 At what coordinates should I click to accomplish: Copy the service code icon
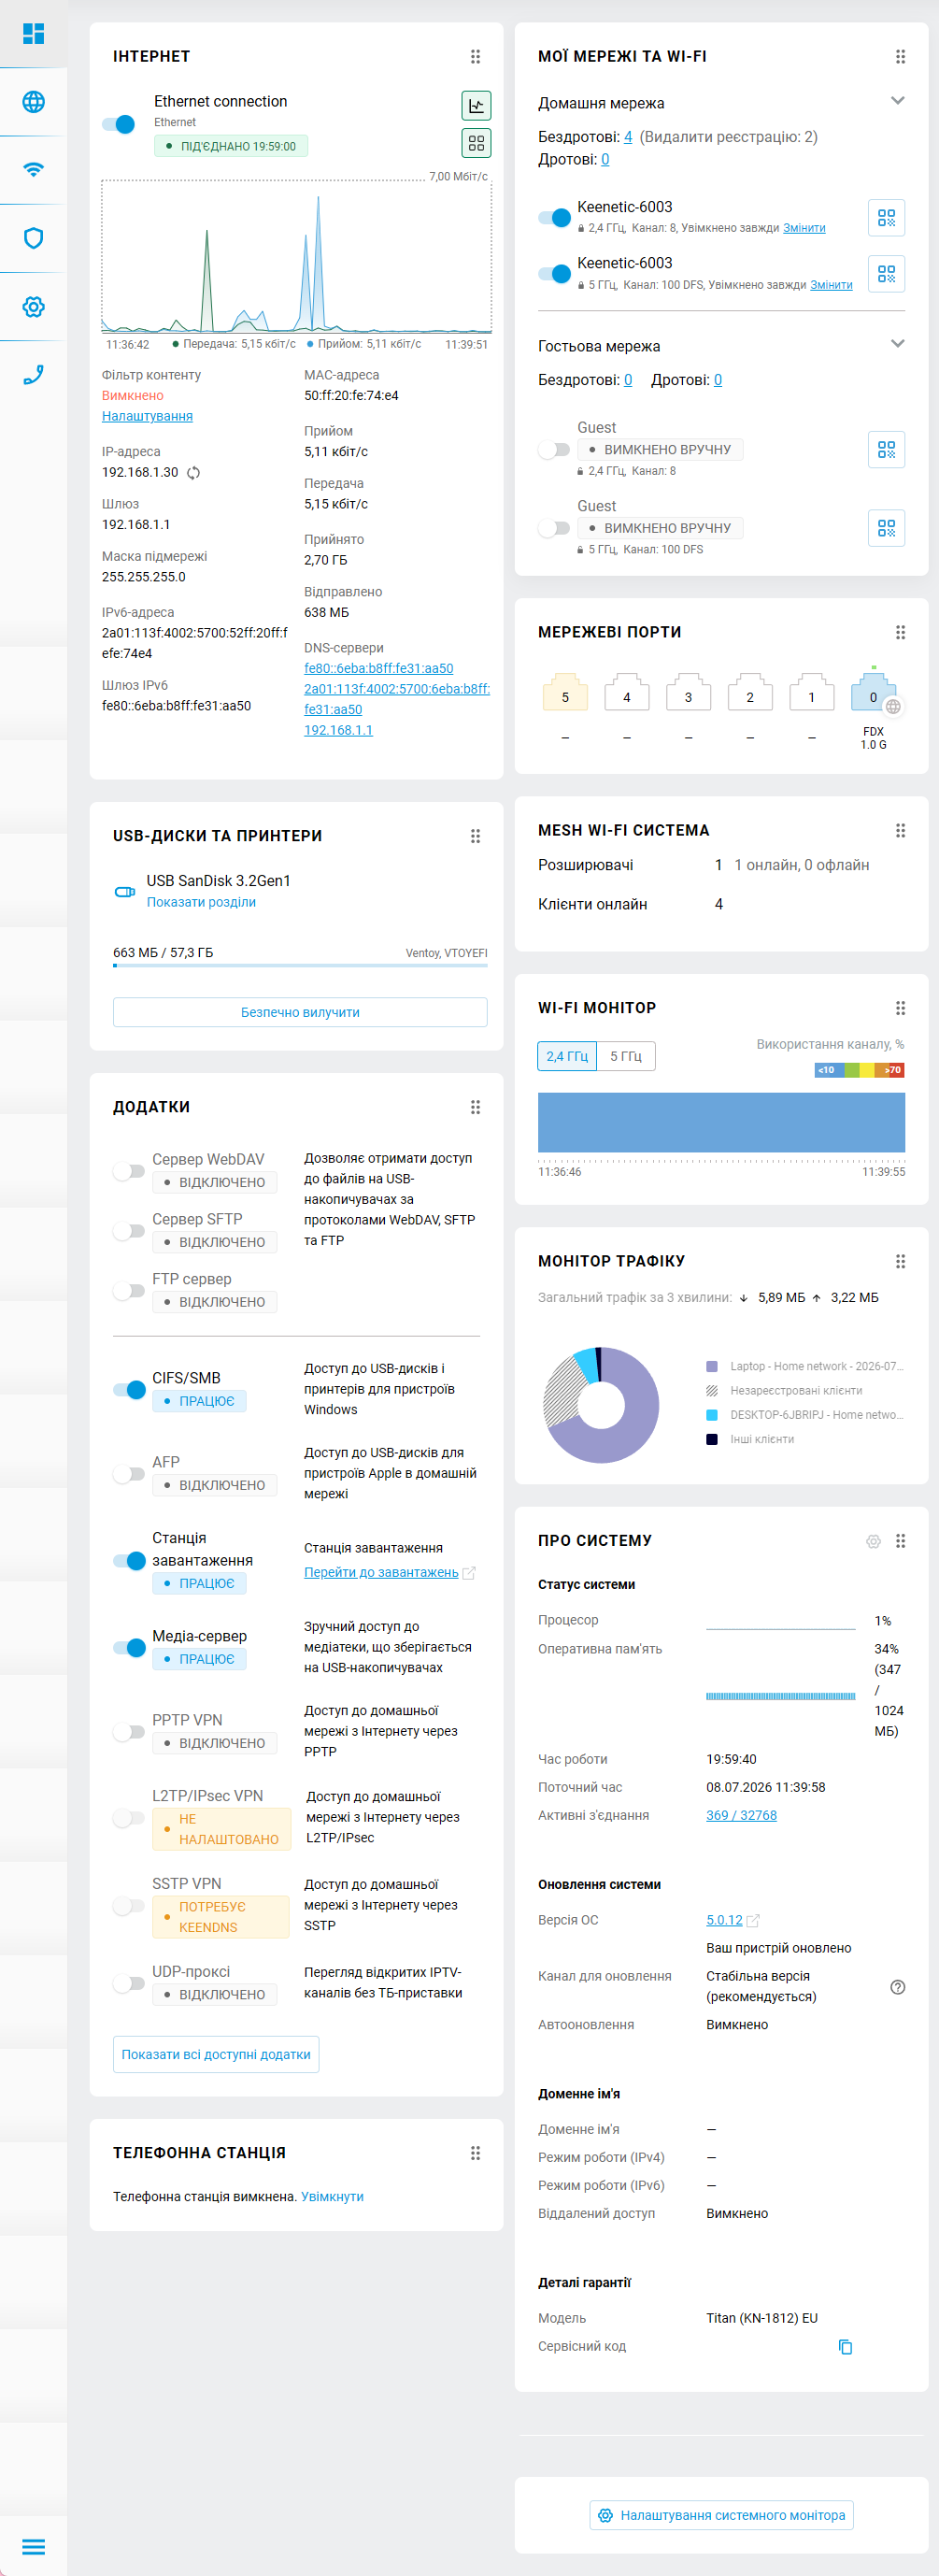[845, 2346]
